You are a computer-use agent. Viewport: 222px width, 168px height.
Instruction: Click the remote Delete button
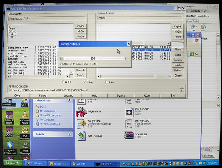coord(178,65)
